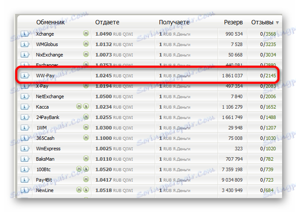Open info icon for NixExchange row

coord(25,55)
